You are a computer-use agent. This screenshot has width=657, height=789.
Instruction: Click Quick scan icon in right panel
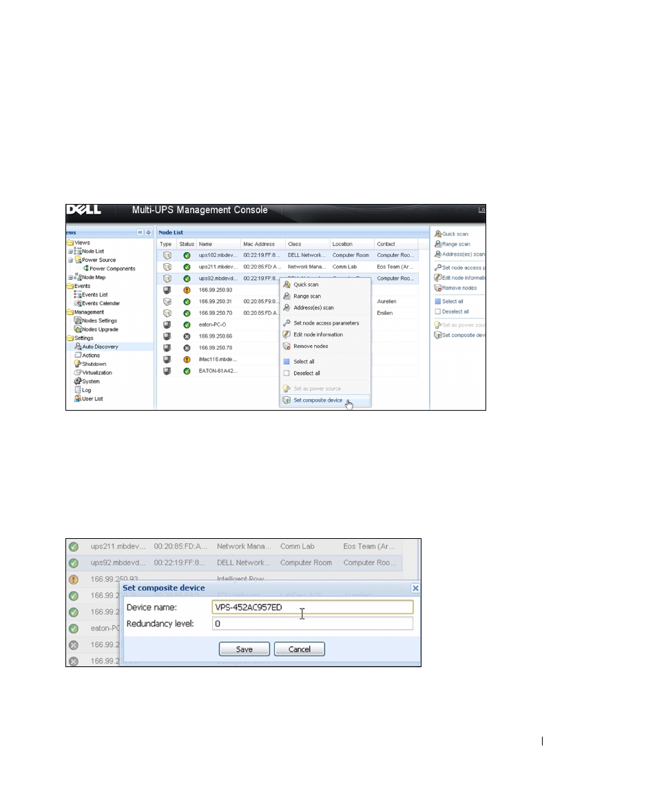(438, 234)
